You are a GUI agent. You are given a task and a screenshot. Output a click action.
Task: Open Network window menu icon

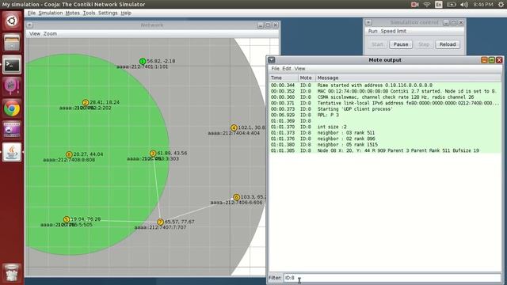tap(29, 25)
